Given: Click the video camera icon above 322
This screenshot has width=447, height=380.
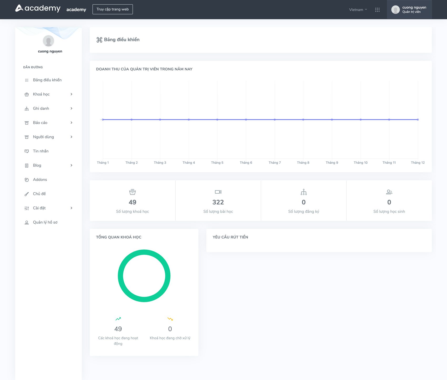Looking at the screenshot, I should (218, 192).
